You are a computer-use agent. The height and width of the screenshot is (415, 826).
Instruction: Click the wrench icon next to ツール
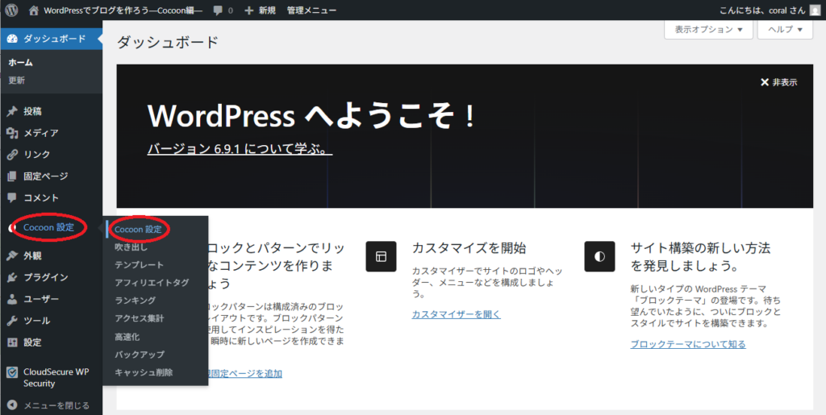(x=13, y=321)
